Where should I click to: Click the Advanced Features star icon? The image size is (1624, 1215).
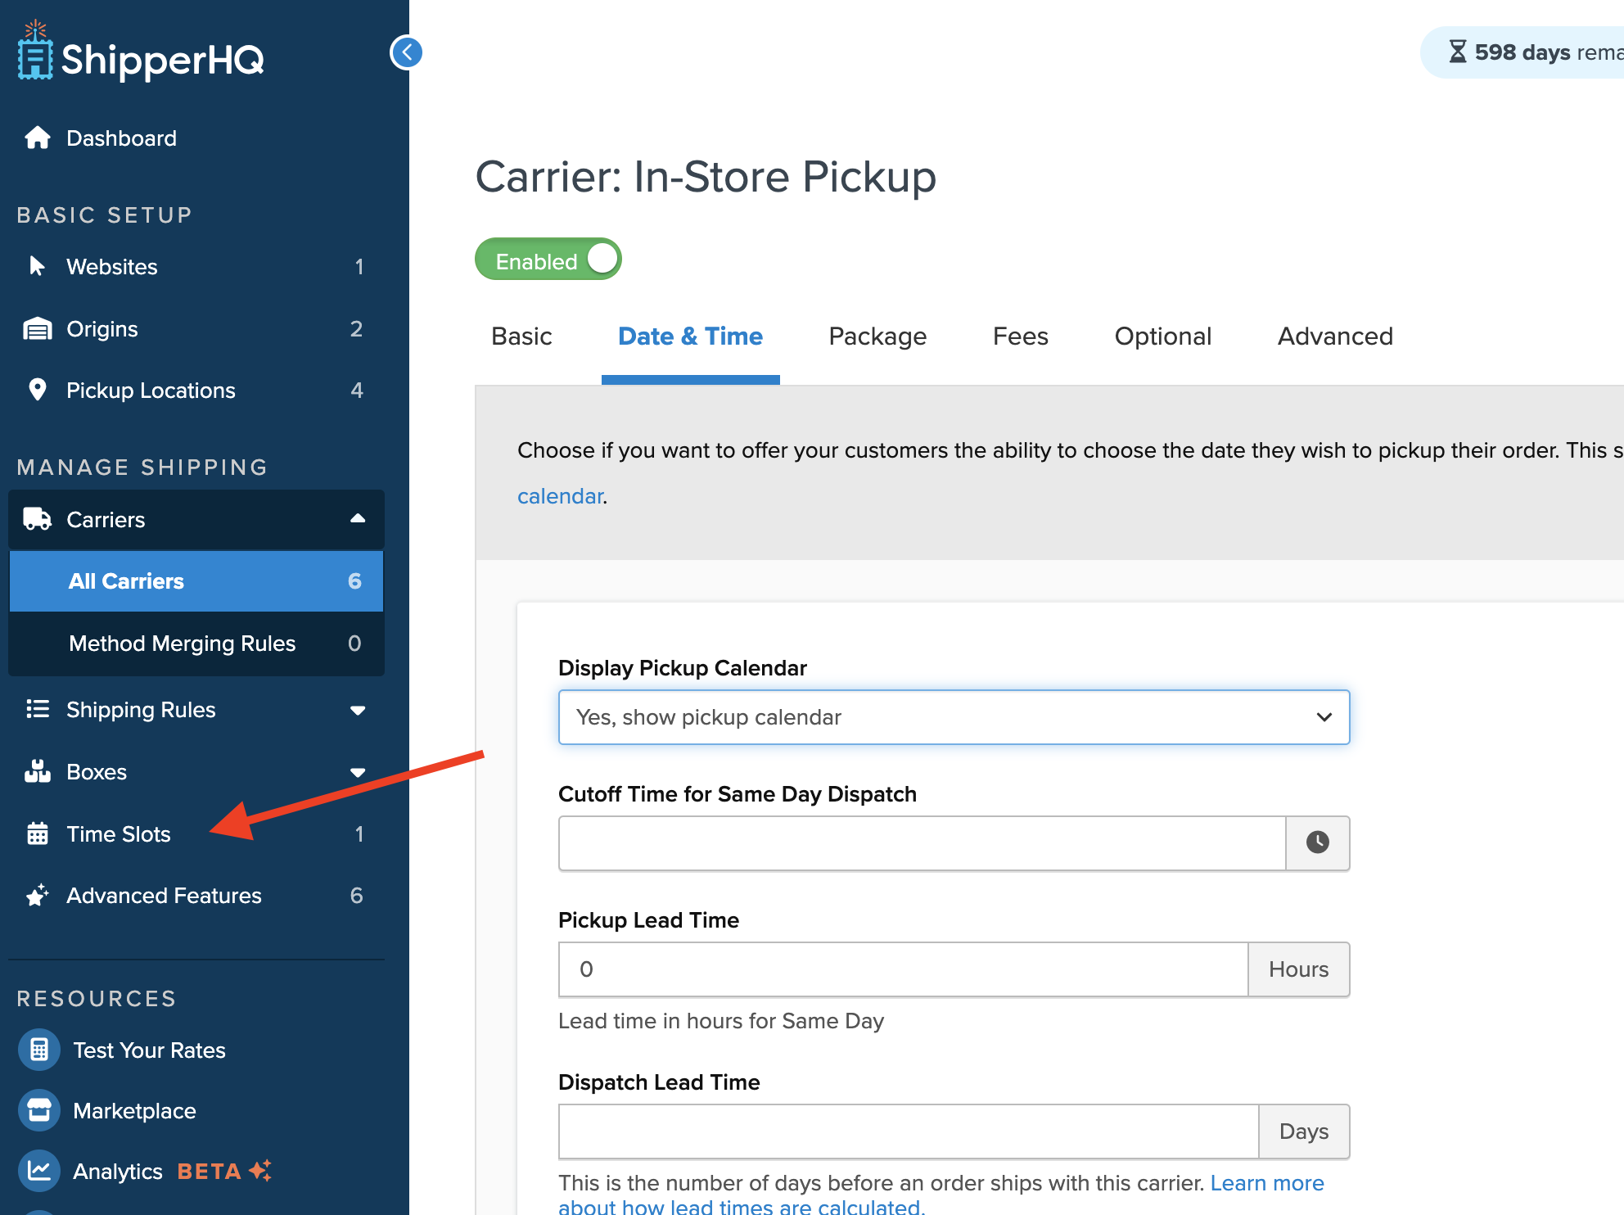(38, 896)
